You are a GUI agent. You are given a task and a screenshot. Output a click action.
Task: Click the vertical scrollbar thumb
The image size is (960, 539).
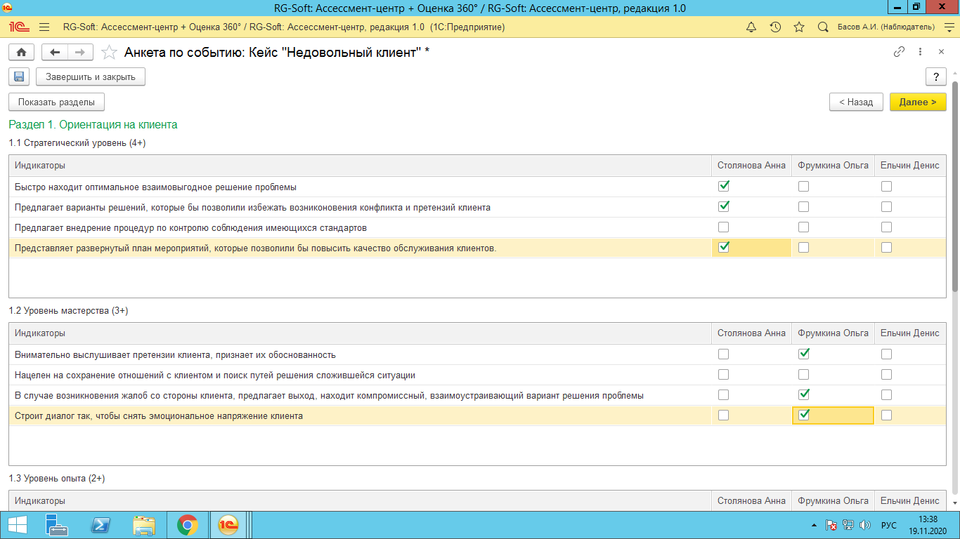(954, 186)
